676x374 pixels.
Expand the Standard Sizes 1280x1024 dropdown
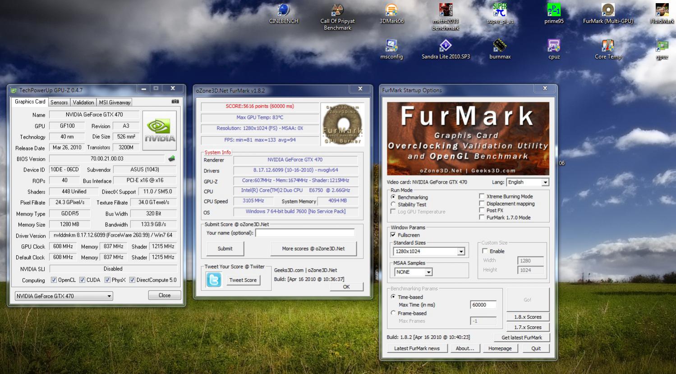[429, 252]
